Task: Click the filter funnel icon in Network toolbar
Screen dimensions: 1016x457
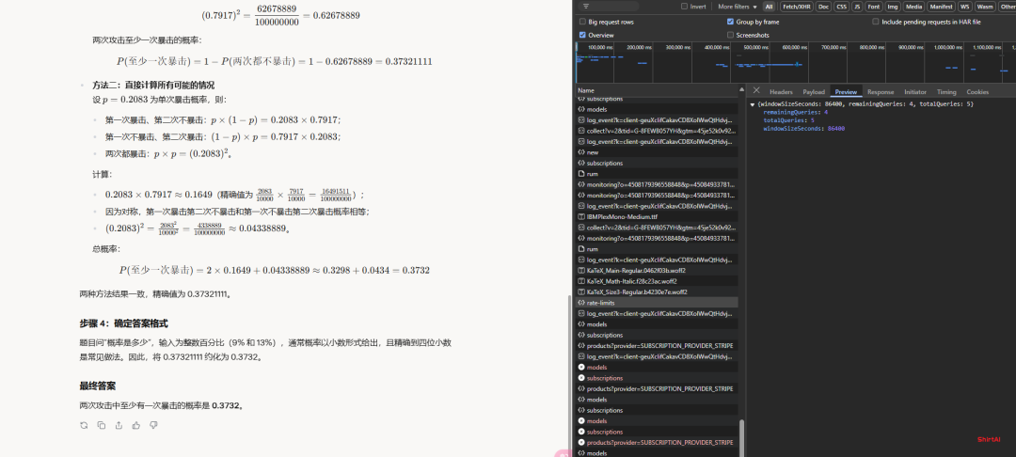Action: pos(584,6)
